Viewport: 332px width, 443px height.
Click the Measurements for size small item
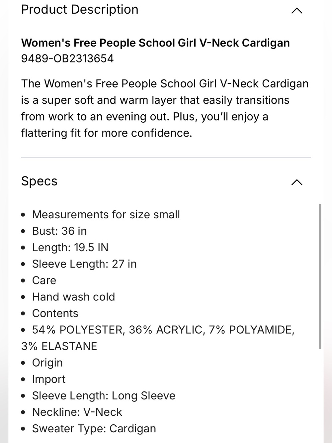click(x=106, y=215)
